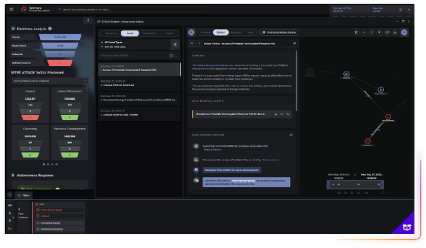Click the round blue icon left of Prevent
This screenshot has width=426, height=248.
tap(191, 32)
